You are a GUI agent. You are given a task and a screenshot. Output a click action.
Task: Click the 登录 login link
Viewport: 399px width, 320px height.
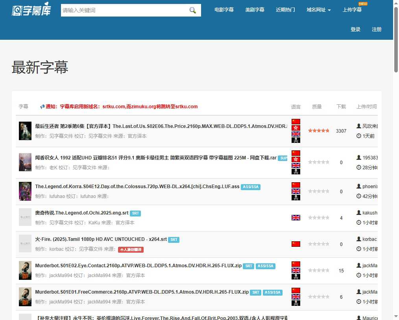coord(355,30)
